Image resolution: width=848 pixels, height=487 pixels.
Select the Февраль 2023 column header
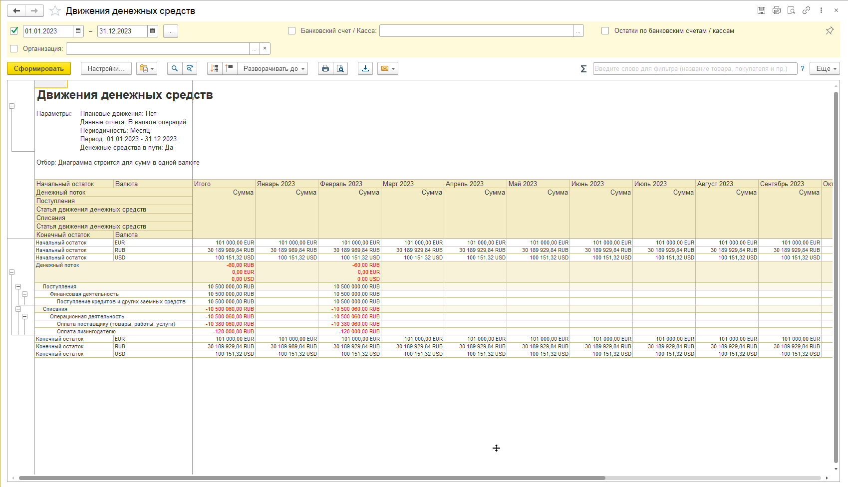click(x=349, y=184)
